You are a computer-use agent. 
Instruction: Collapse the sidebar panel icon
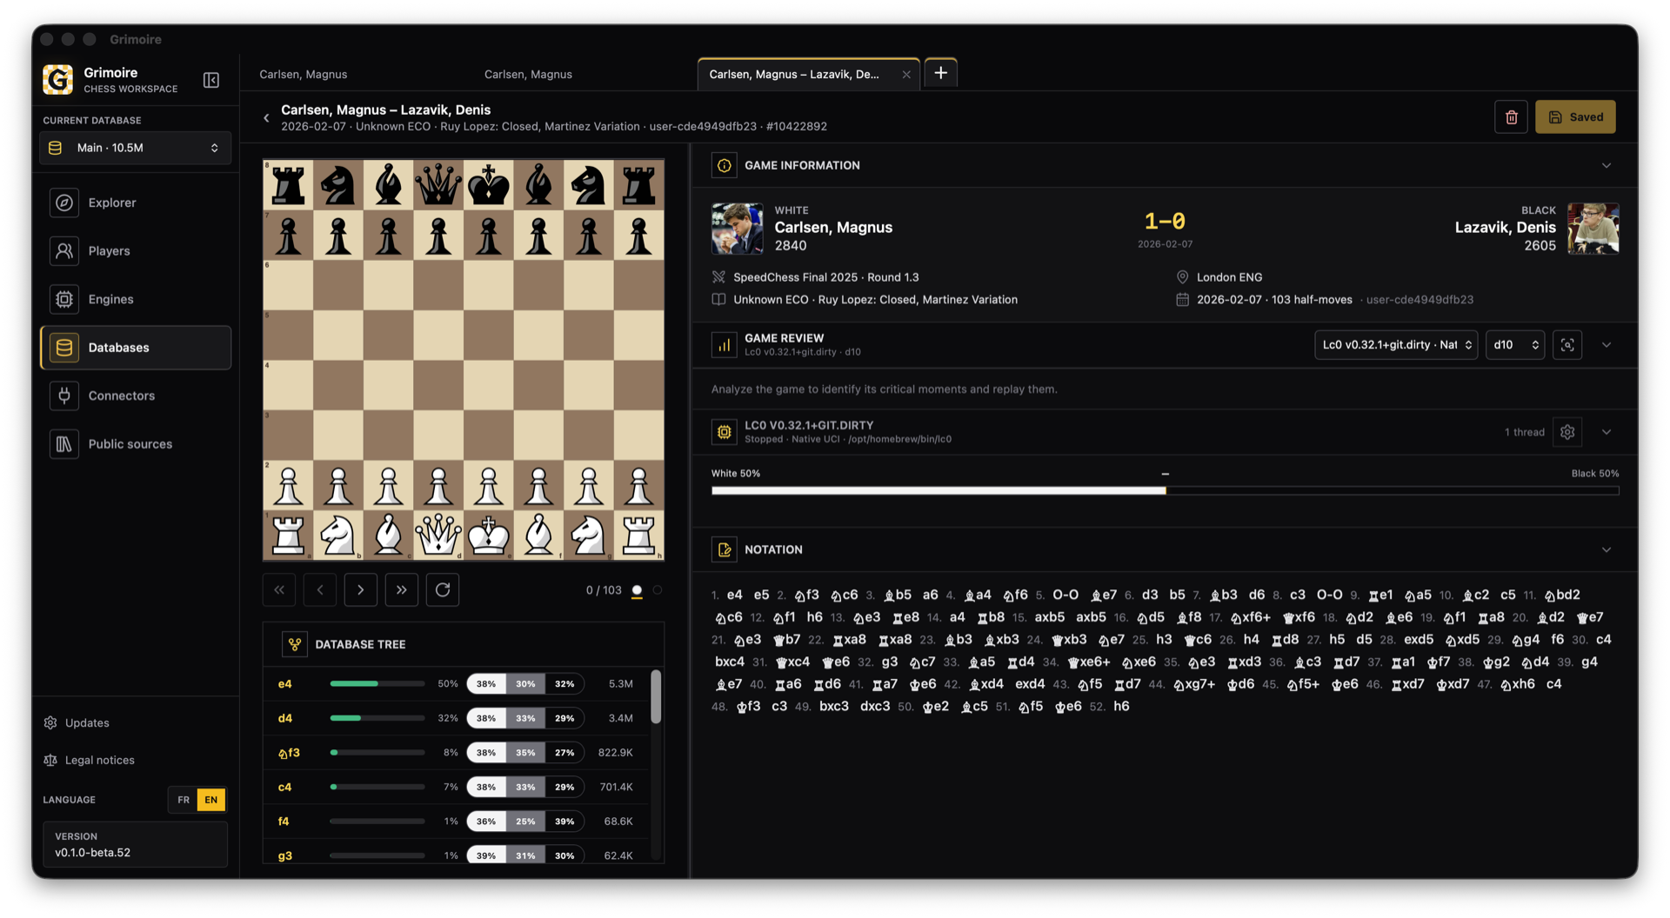pyautogui.click(x=211, y=80)
